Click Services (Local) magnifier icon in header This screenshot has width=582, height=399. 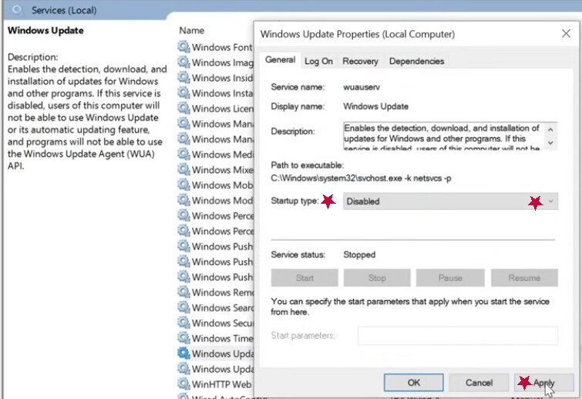coord(17,10)
